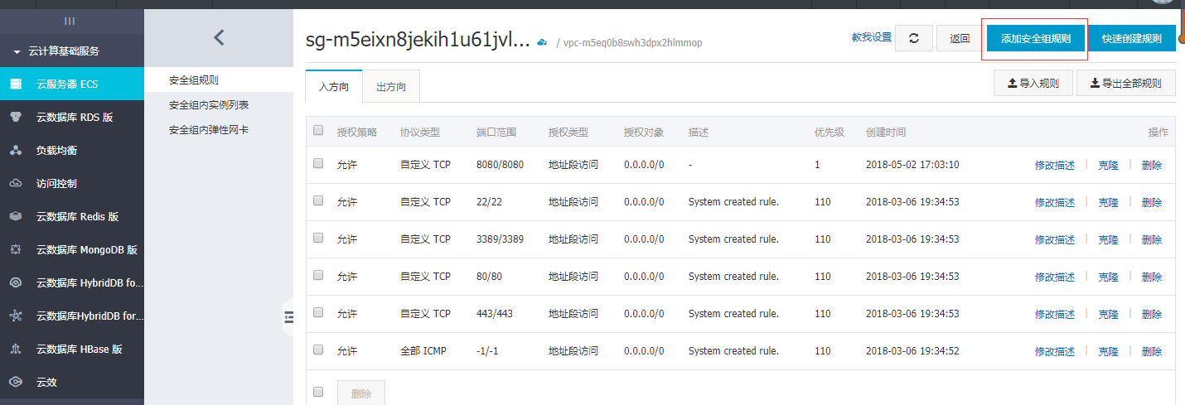
Task: Click the 导入规则 button
Action: click(1033, 83)
